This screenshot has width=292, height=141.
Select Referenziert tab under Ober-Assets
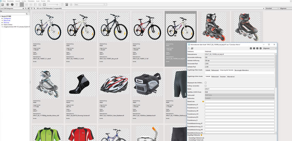pyautogui.click(x=215, y=70)
